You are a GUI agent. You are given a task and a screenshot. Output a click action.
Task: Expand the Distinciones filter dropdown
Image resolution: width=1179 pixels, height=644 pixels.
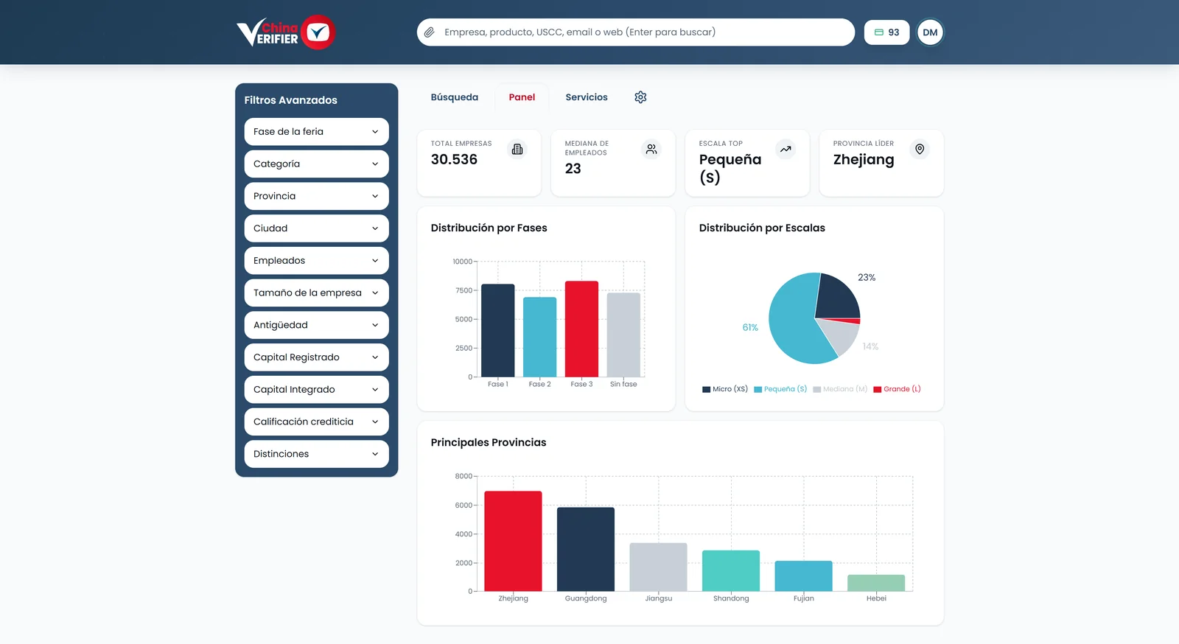coord(316,454)
